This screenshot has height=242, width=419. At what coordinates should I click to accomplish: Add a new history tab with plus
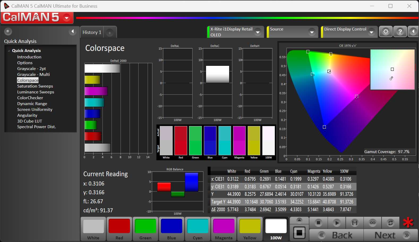[x=110, y=33]
